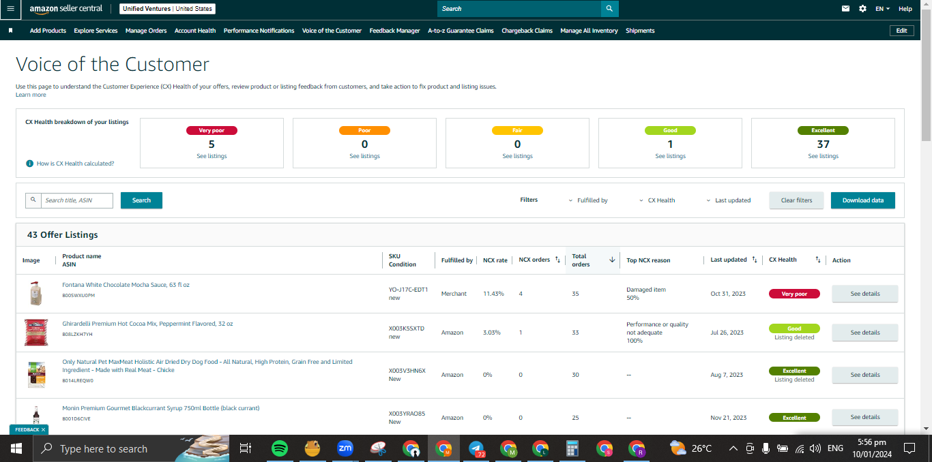932x462 pixels.
Task: Show hidden system tray icons
Action: pos(733,448)
